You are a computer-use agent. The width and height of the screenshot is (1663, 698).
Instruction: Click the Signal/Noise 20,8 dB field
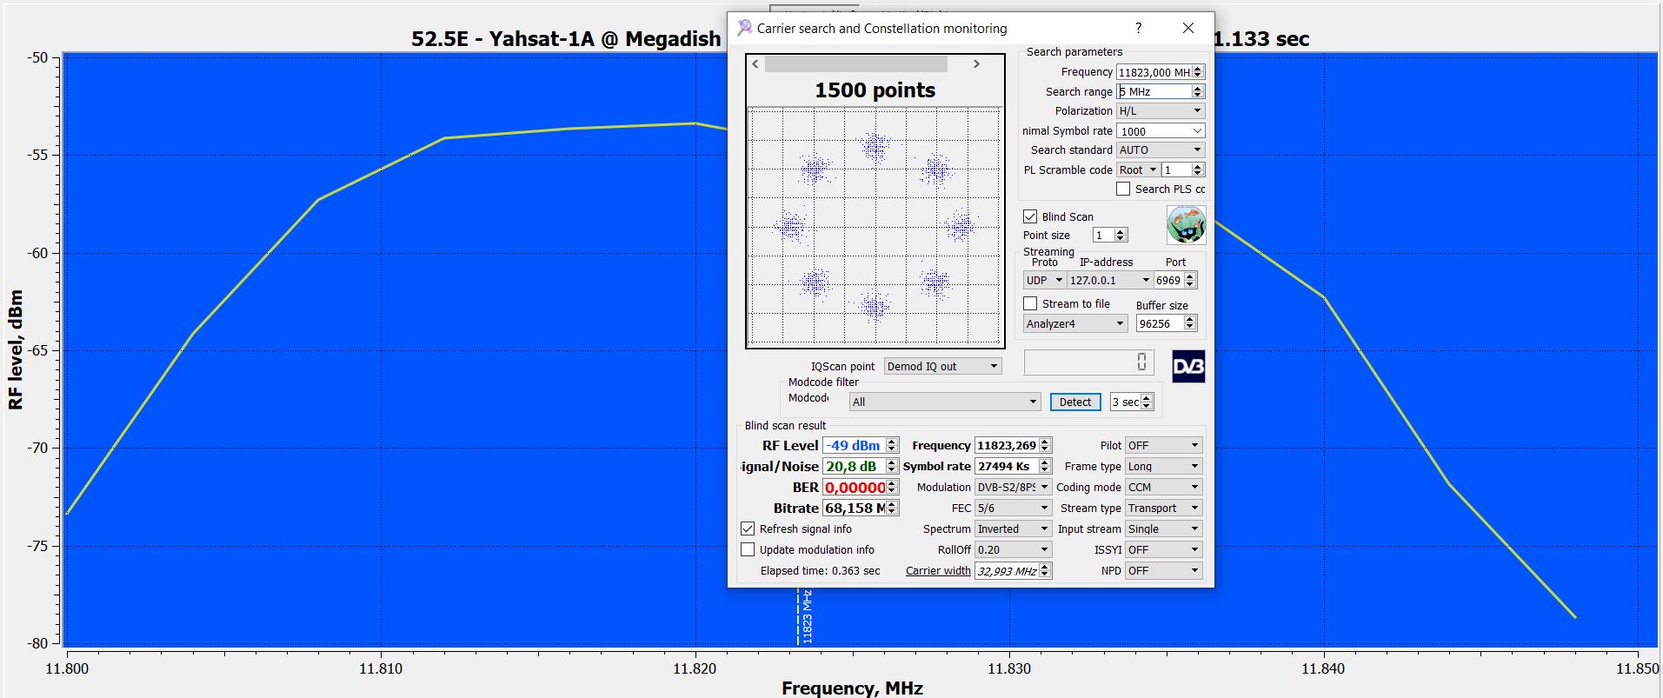pos(861,466)
